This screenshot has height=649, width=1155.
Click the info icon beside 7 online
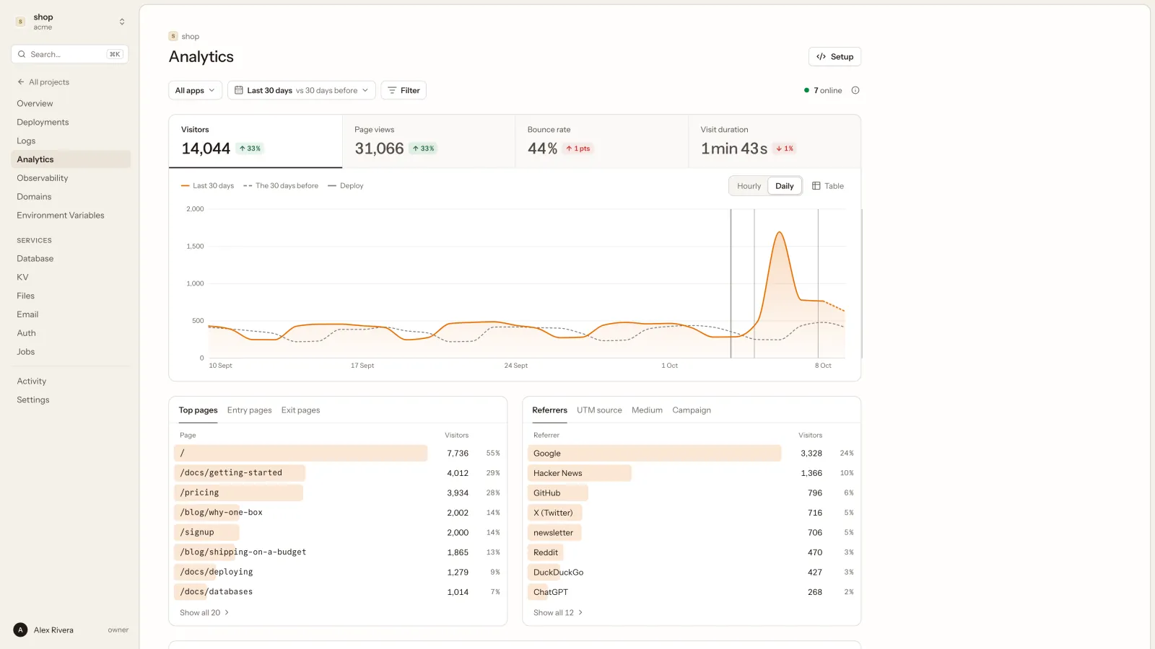coord(855,90)
